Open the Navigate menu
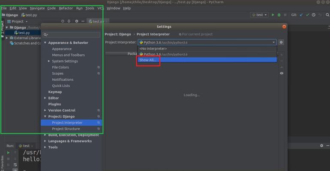 37,8
